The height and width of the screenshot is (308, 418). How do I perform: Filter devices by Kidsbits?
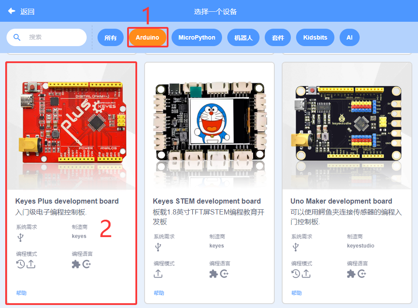pos(315,37)
